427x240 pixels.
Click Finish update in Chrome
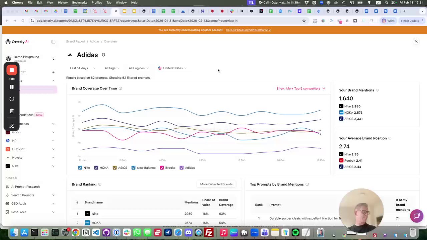tap(410, 21)
